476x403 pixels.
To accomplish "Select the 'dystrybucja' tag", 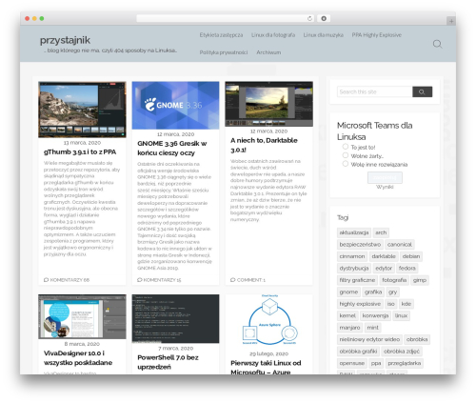I will point(354,268).
